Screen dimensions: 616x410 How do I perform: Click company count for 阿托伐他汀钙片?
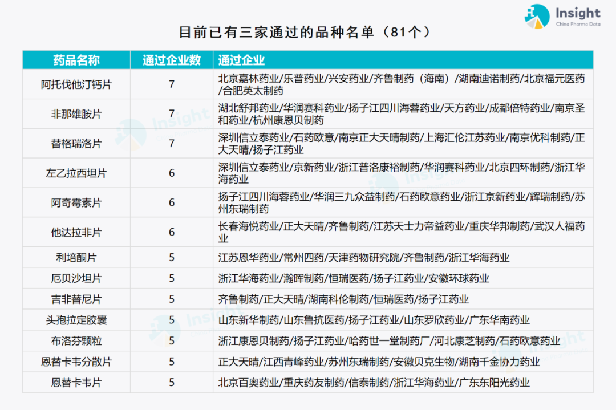tap(172, 84)
